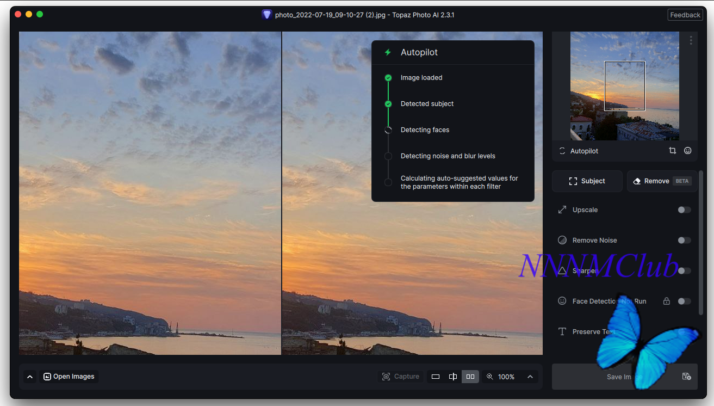The image size is (714, 406).
Task: Expand the zoom level chevron
Action: 530,377
